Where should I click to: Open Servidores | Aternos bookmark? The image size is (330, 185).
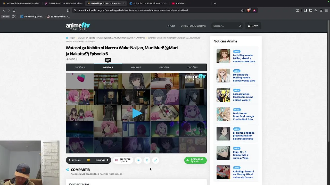(32, 16)
